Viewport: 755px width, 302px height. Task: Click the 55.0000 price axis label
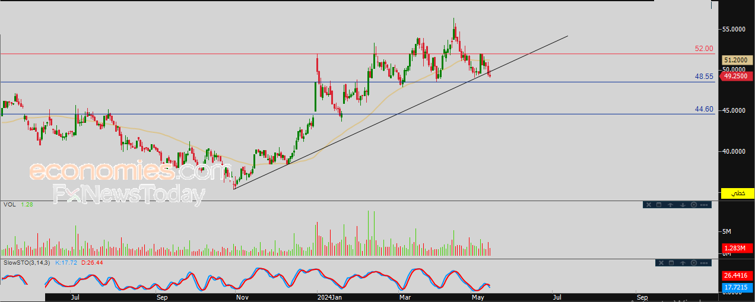734,29
